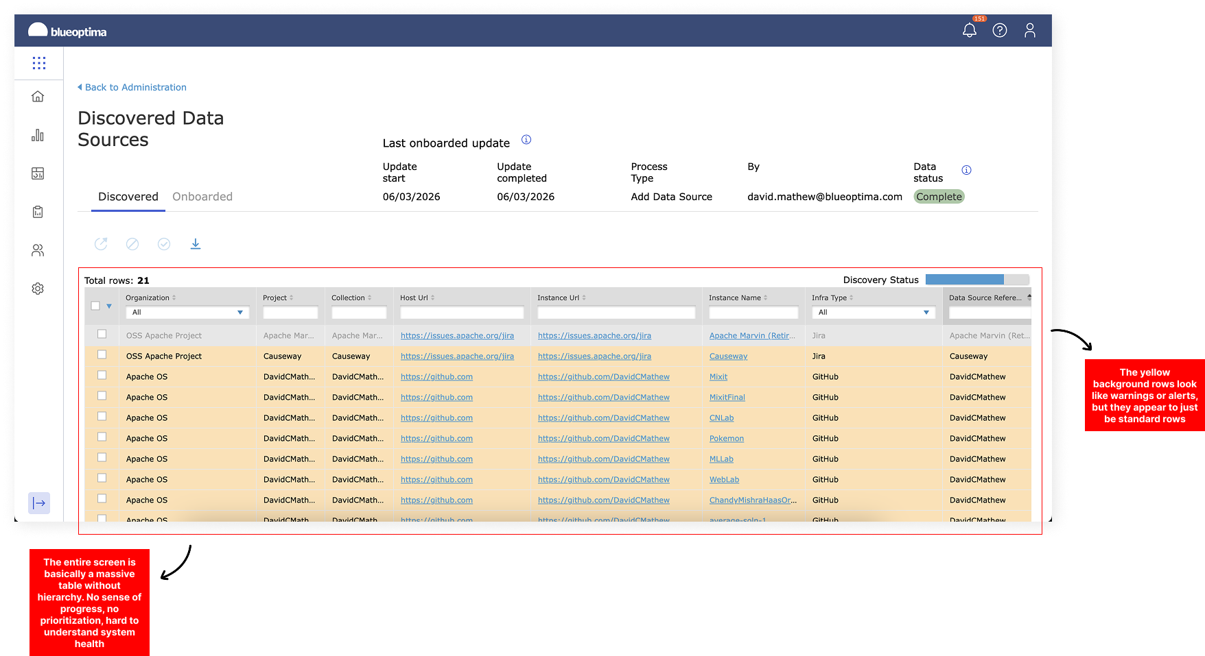
Task: Click the onboard export arrow toolbar icon
Action: [x=101, y=244]
